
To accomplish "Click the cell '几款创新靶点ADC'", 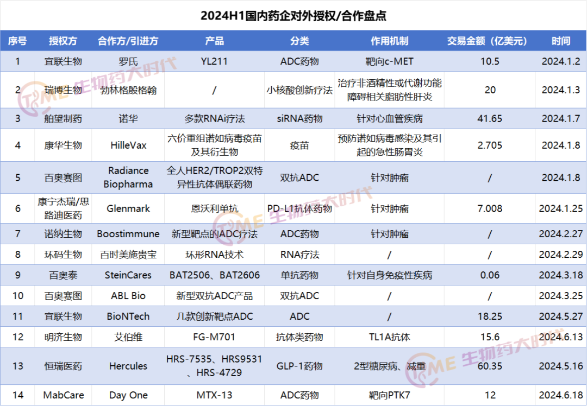I will tap(214, 316).
